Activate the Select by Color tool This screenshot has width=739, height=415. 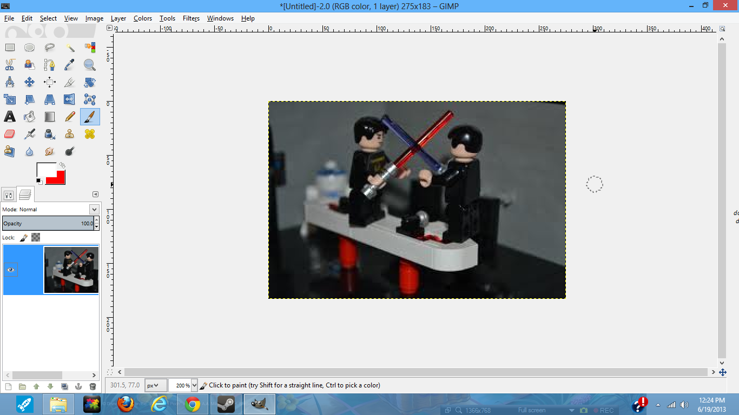click(x=90, y=48)
